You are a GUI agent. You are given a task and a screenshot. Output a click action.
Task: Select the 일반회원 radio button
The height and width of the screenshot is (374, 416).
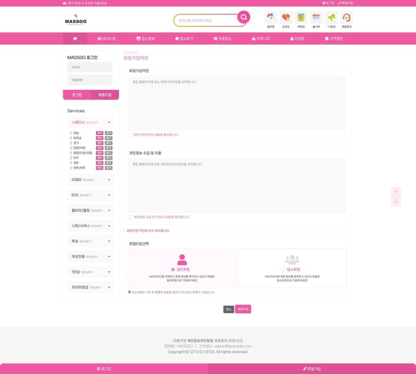(x=173, y=270)
